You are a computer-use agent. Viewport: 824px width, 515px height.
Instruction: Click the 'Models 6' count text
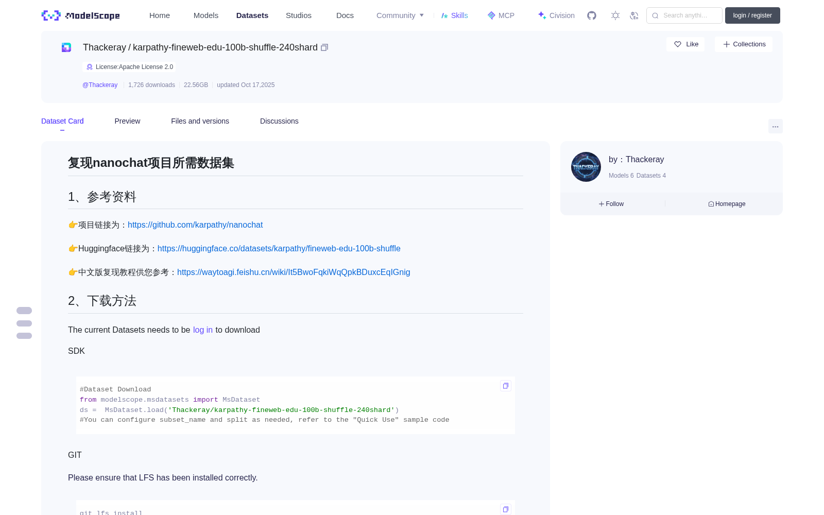point(621,176)
